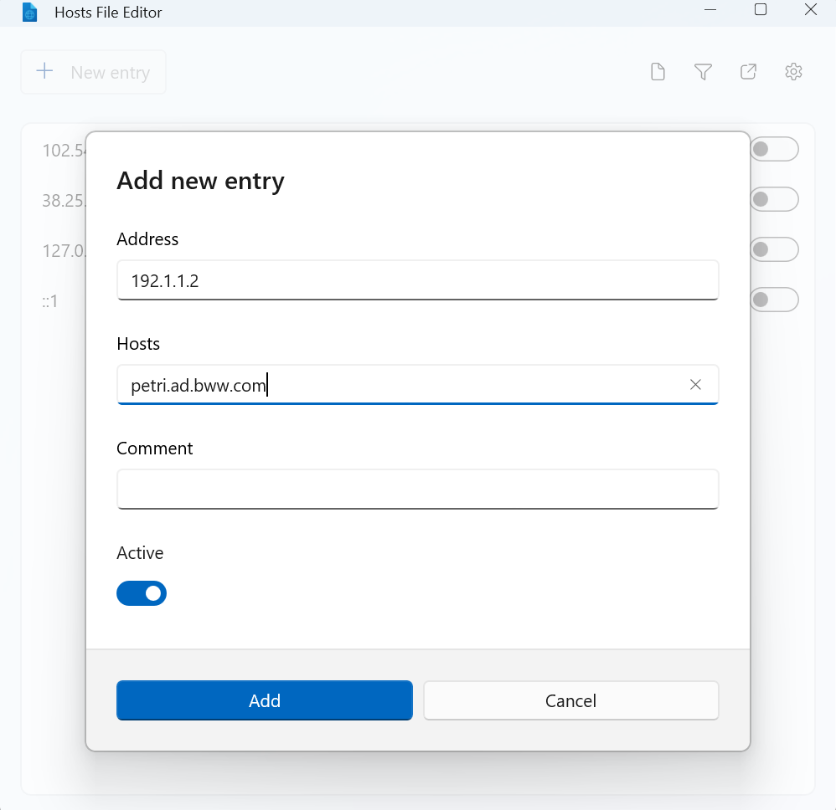Viewport: 836px width, 810px height.
Task: Clear the Hosts field using the X icon
Action: pos(695,384)
